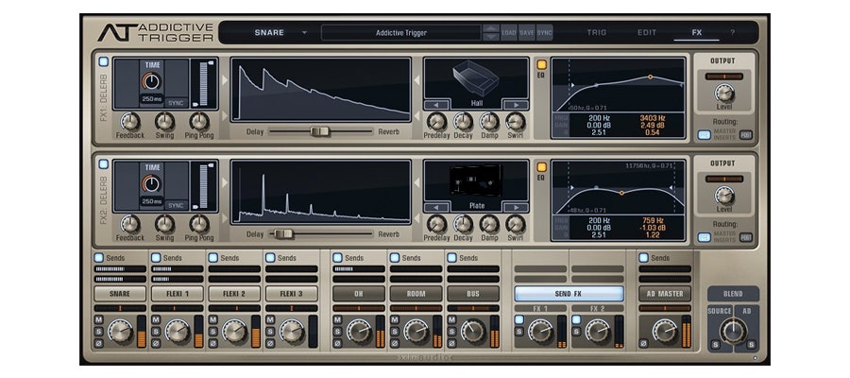This screenshot has width=850, height=378.
Task: Toggle the FX1 EQ on/off button
Action: pyautogui.click(x=542, y=64)
